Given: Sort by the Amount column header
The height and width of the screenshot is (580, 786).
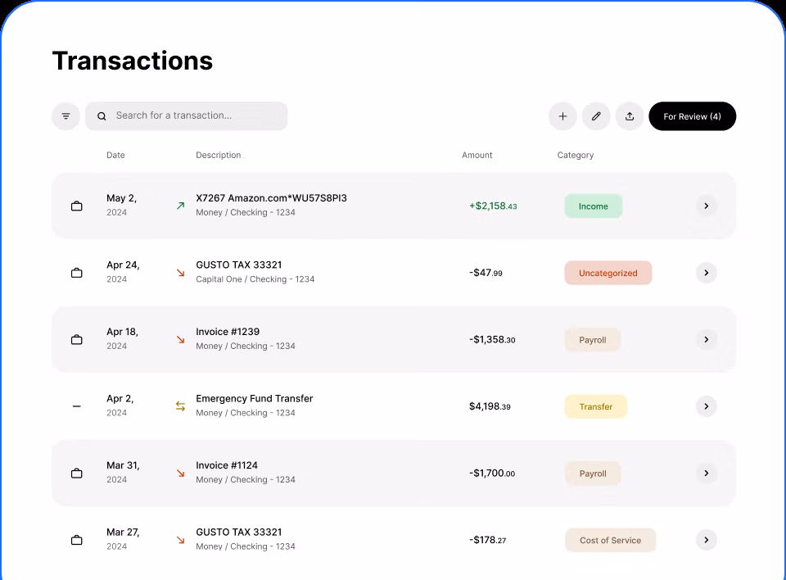Looking at the screenshot, I should click(477, 155).
